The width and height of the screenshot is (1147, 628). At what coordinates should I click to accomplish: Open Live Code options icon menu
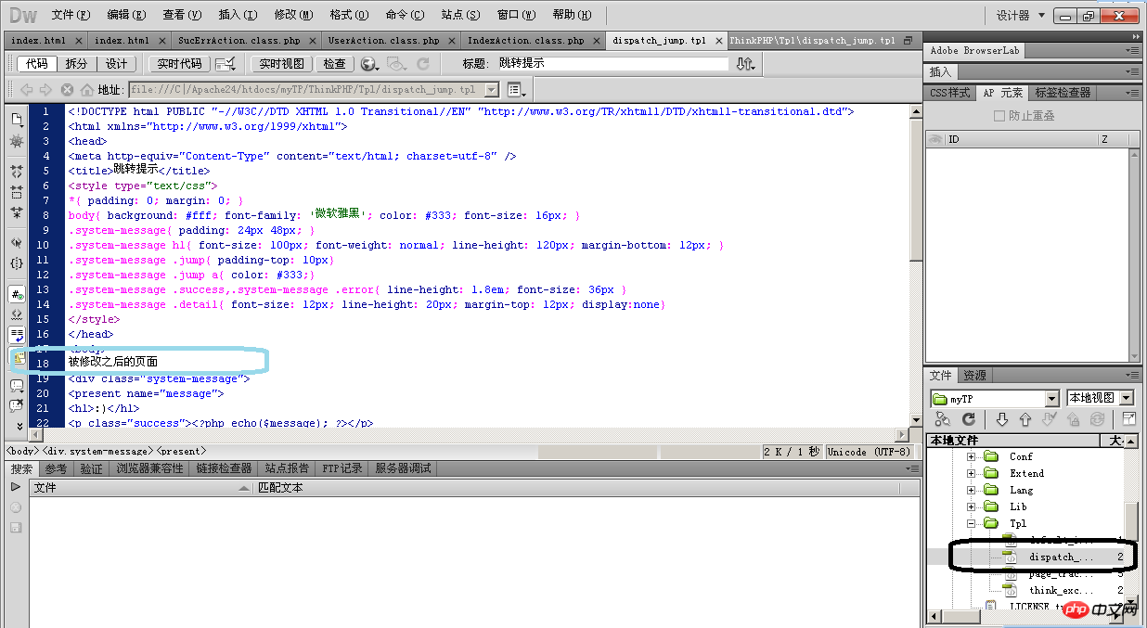(225, 64)
